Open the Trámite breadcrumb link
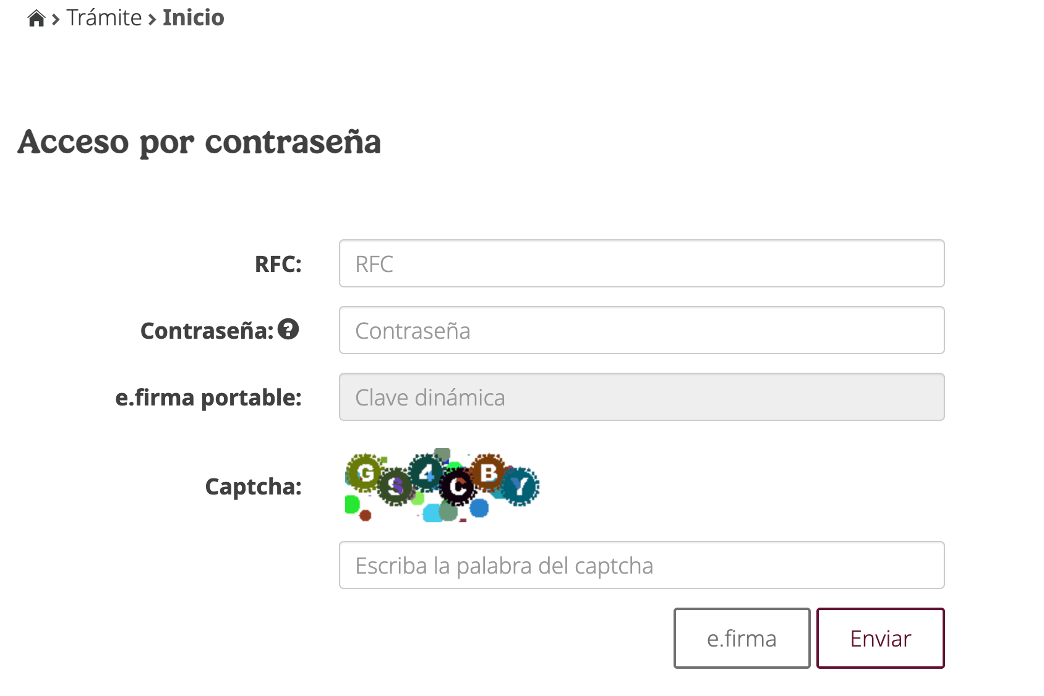The image size is (1044, 696). point(104,17)
